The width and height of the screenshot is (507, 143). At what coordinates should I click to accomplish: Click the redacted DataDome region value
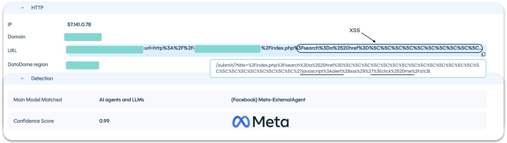pyautogui.click(x=83, y=65)
